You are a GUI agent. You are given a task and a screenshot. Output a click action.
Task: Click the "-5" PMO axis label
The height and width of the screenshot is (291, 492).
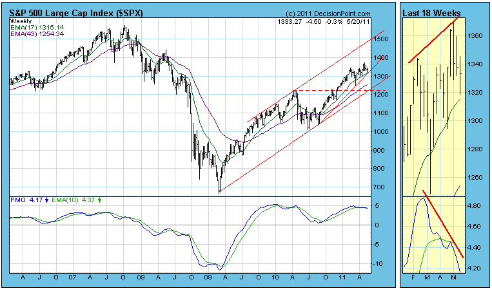click(x=377, y=245)
